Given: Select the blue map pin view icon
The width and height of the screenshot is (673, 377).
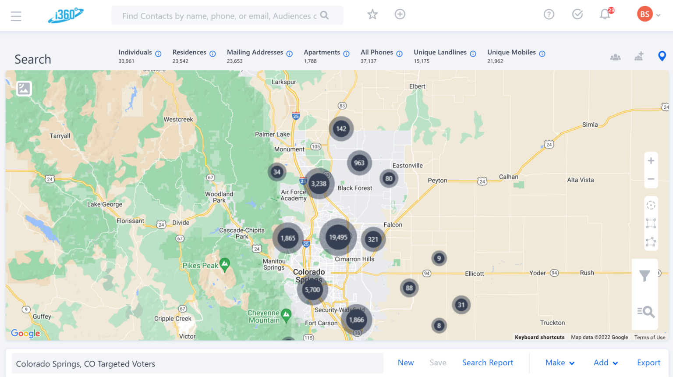Looking at the screenshot, I should point(662,56).
